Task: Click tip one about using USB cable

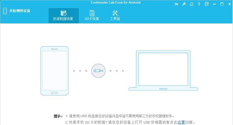Action: click(120, 116)
